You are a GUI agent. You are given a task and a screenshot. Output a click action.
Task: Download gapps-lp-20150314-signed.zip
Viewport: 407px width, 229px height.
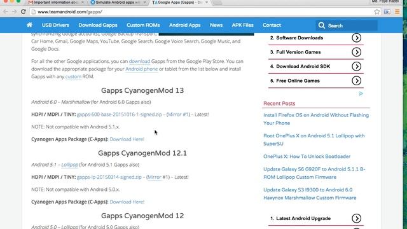click(109, 177)
